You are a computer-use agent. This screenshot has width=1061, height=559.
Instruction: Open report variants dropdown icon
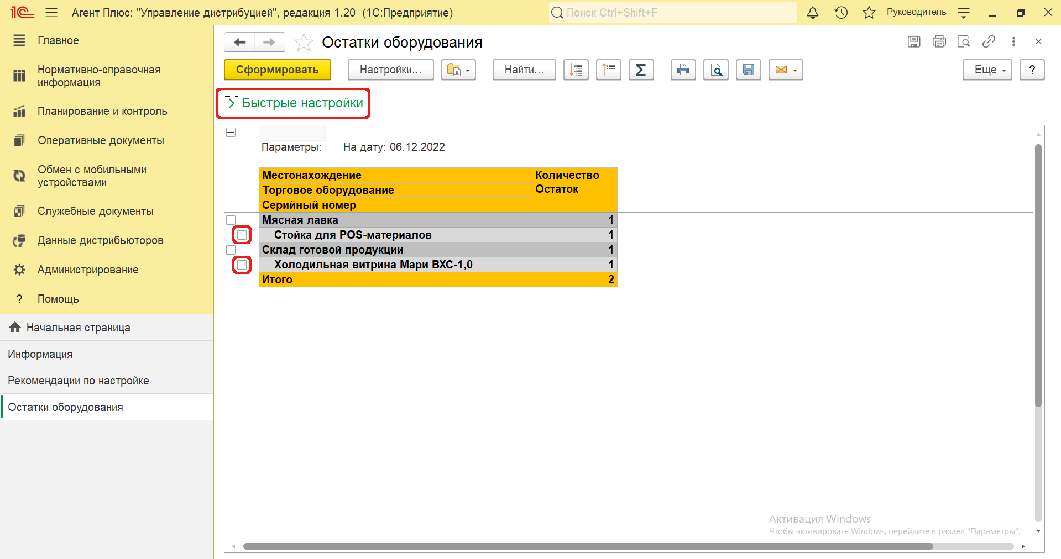pyautogui.click(x=458, y=70)
